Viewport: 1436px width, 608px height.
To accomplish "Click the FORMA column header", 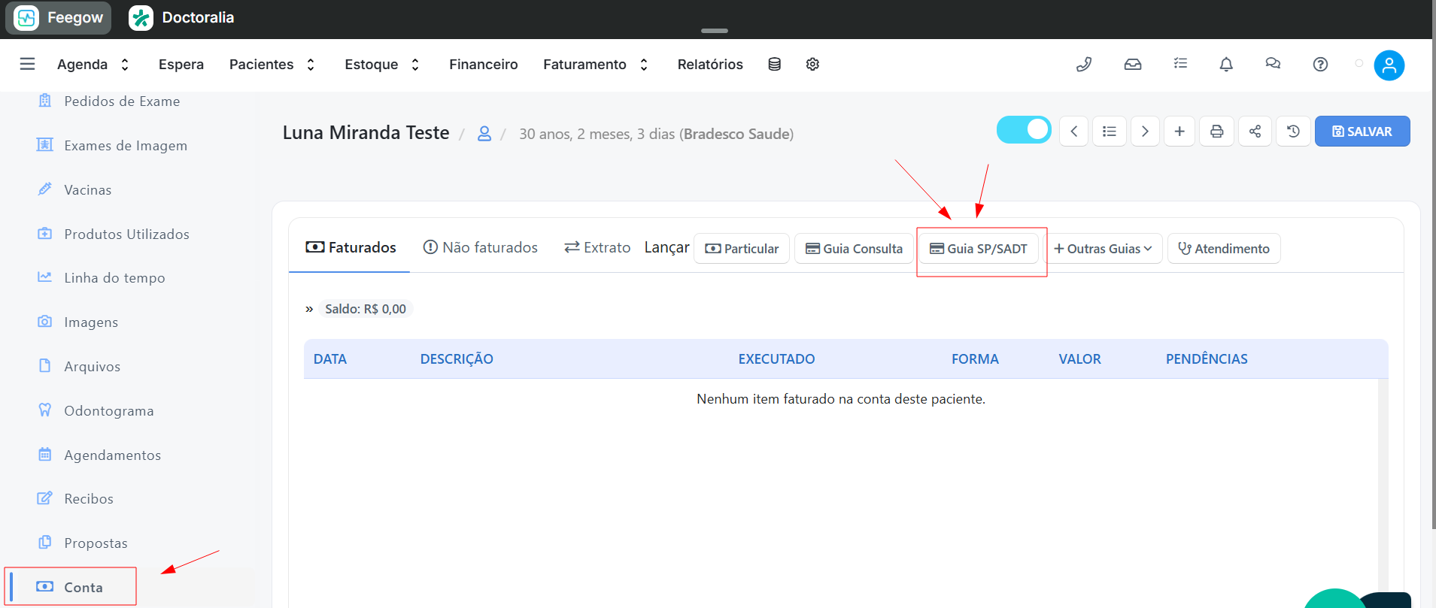I will [x=975, y=359].
